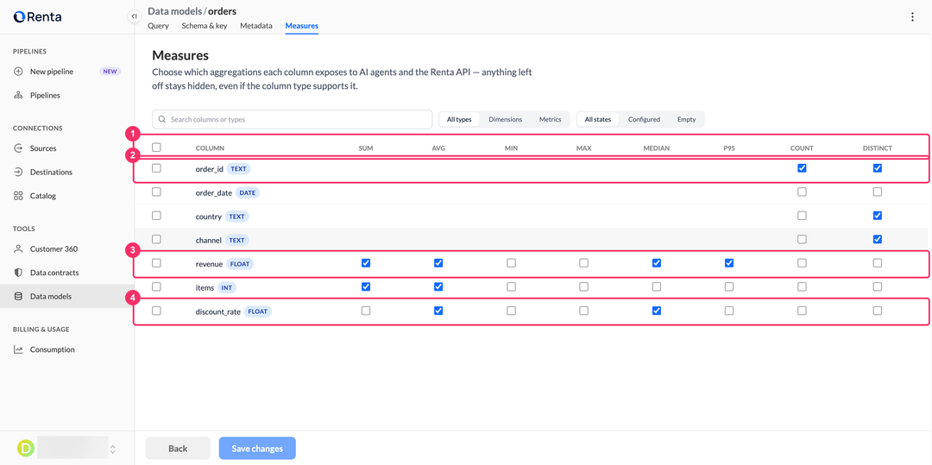Click the Renta logo
932x465 pixels.
pyautogui.click(x=37, y=16)
